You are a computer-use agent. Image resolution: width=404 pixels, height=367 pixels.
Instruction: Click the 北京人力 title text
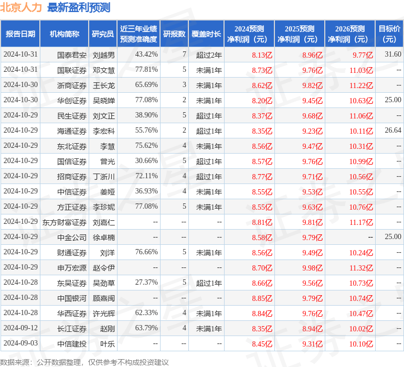20,7
